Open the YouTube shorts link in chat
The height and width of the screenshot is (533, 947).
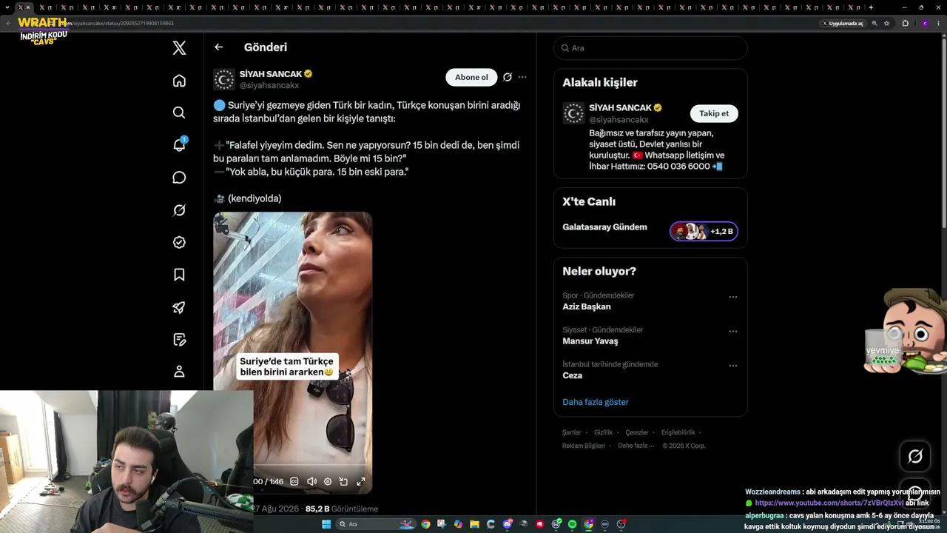[x=829, y=503]
